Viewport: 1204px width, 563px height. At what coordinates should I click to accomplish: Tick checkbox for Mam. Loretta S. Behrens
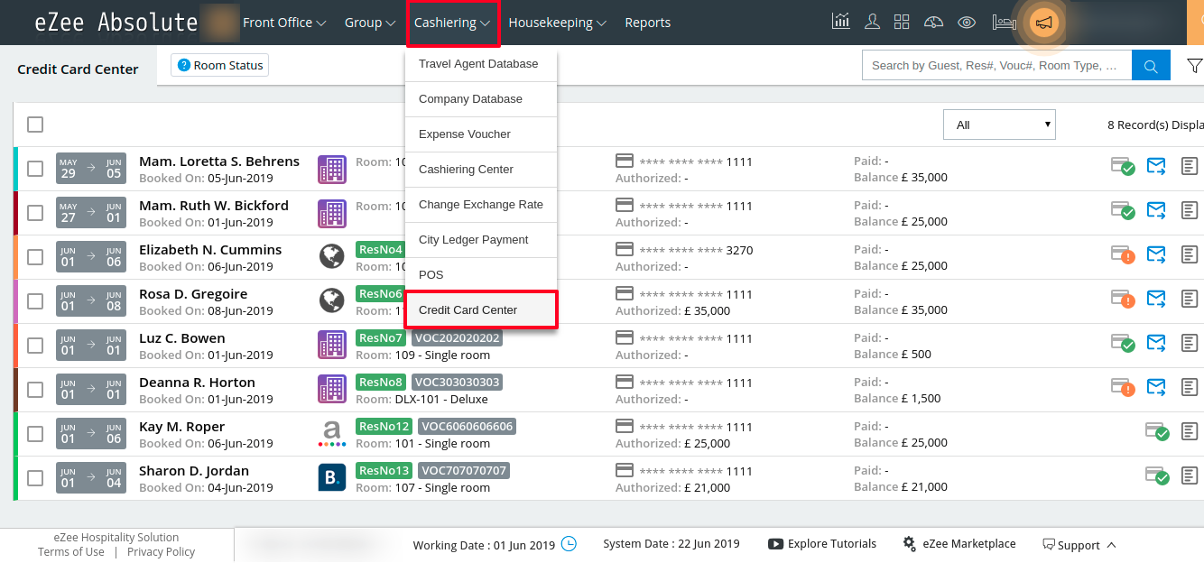point(35,169)
